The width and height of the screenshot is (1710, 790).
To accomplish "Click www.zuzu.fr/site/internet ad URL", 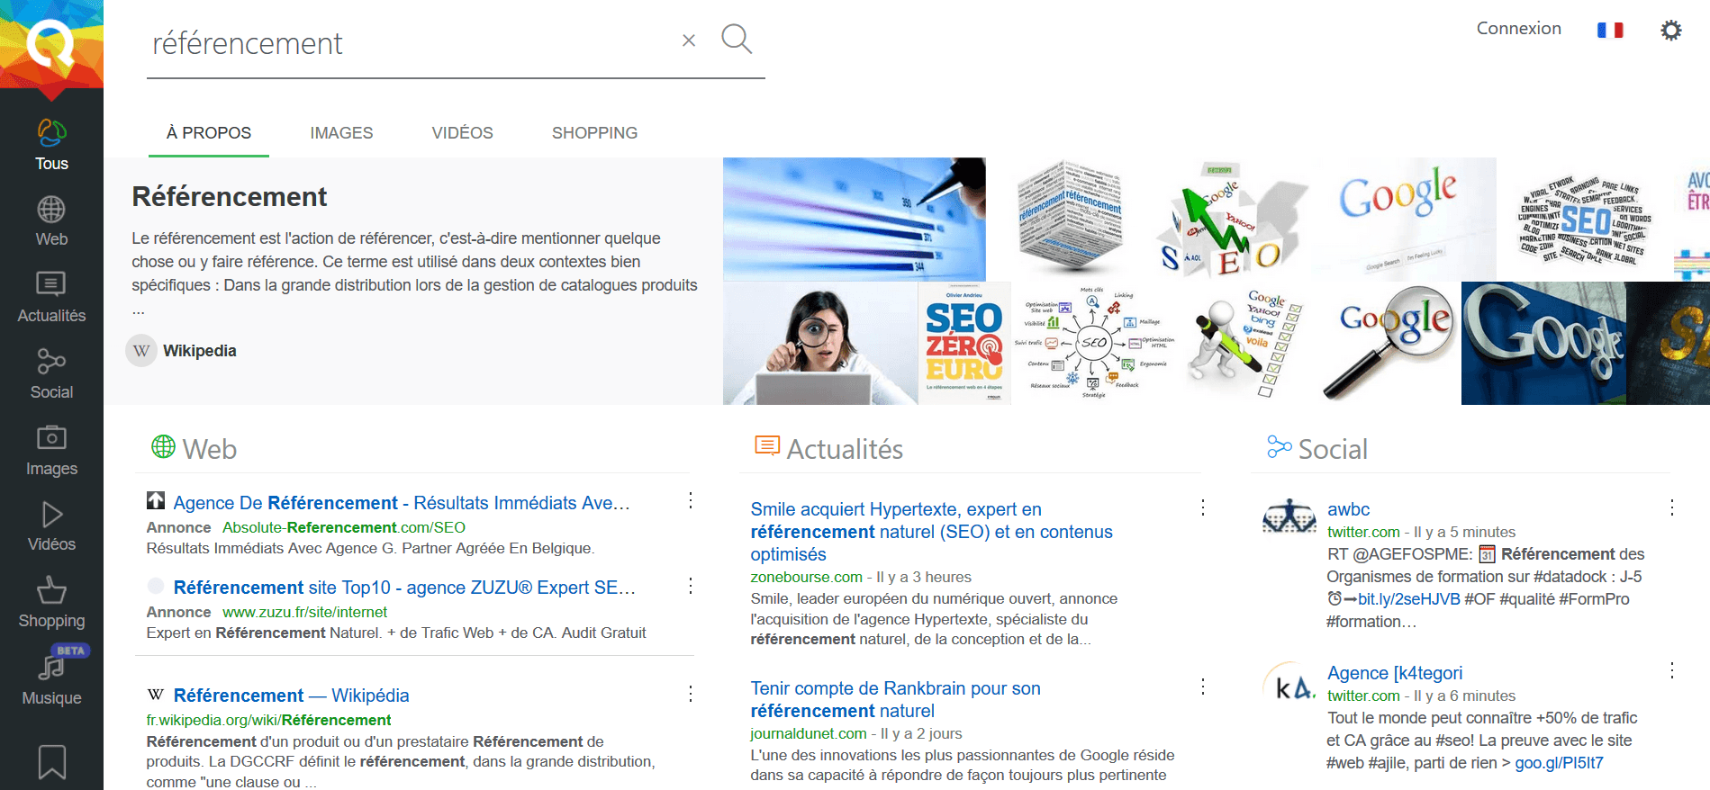I will [x=304, y=612].
